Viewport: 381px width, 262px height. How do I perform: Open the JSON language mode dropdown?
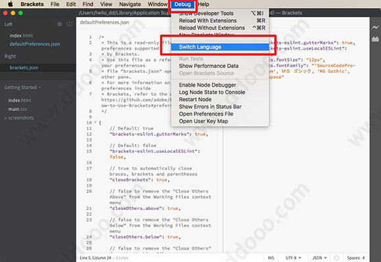tap(319, 257)
